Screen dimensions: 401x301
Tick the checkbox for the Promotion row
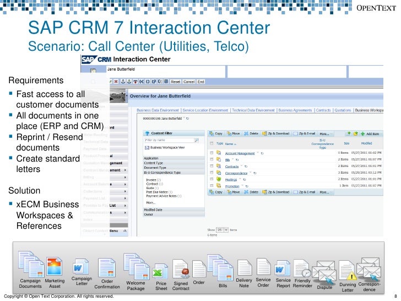(x=212, y=186)
